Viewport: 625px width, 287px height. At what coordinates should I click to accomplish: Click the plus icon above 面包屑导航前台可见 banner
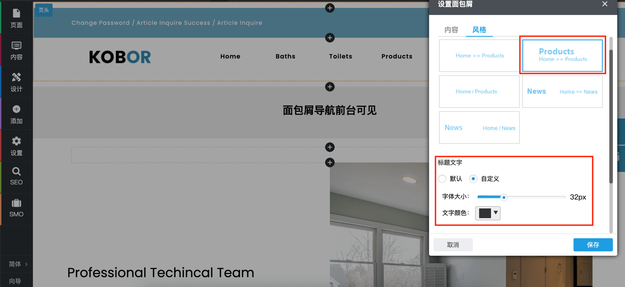(x=330, y=87)
